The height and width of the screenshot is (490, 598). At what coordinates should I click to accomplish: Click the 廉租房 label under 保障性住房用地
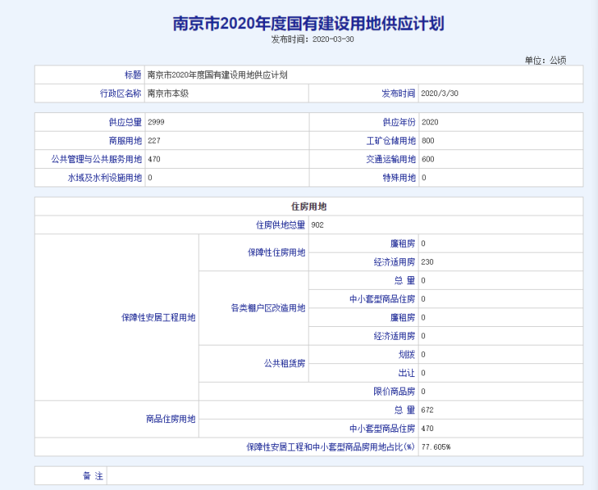402,244
